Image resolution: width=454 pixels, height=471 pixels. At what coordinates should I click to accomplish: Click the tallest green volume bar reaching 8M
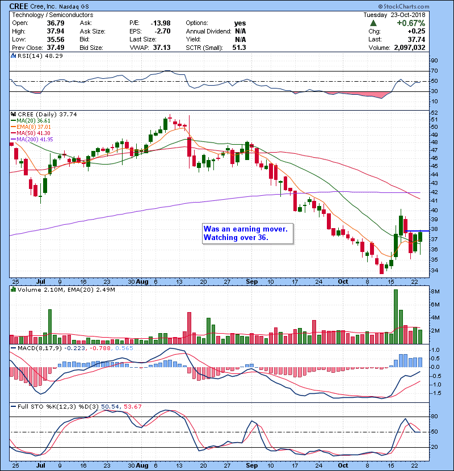pyautogui.click(x=396, y=317)
